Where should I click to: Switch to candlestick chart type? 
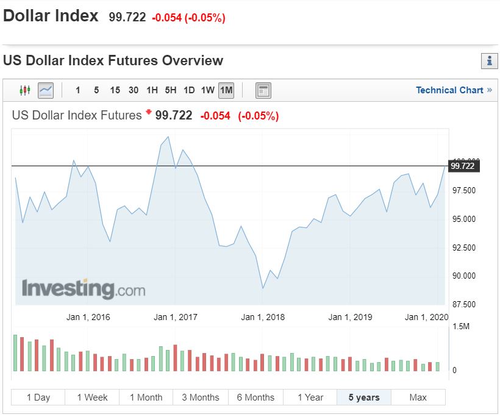(x=24, y=90)
